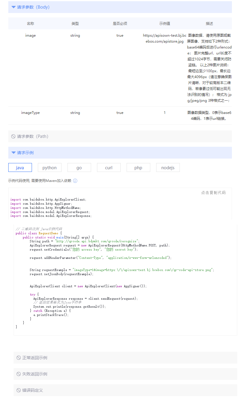Click the public class RequestDemo line

click(39, 233)
